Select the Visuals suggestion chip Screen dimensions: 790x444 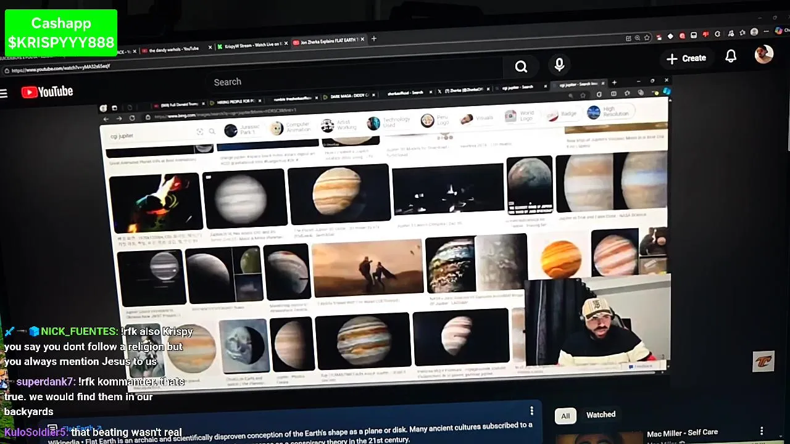(476, 118)
